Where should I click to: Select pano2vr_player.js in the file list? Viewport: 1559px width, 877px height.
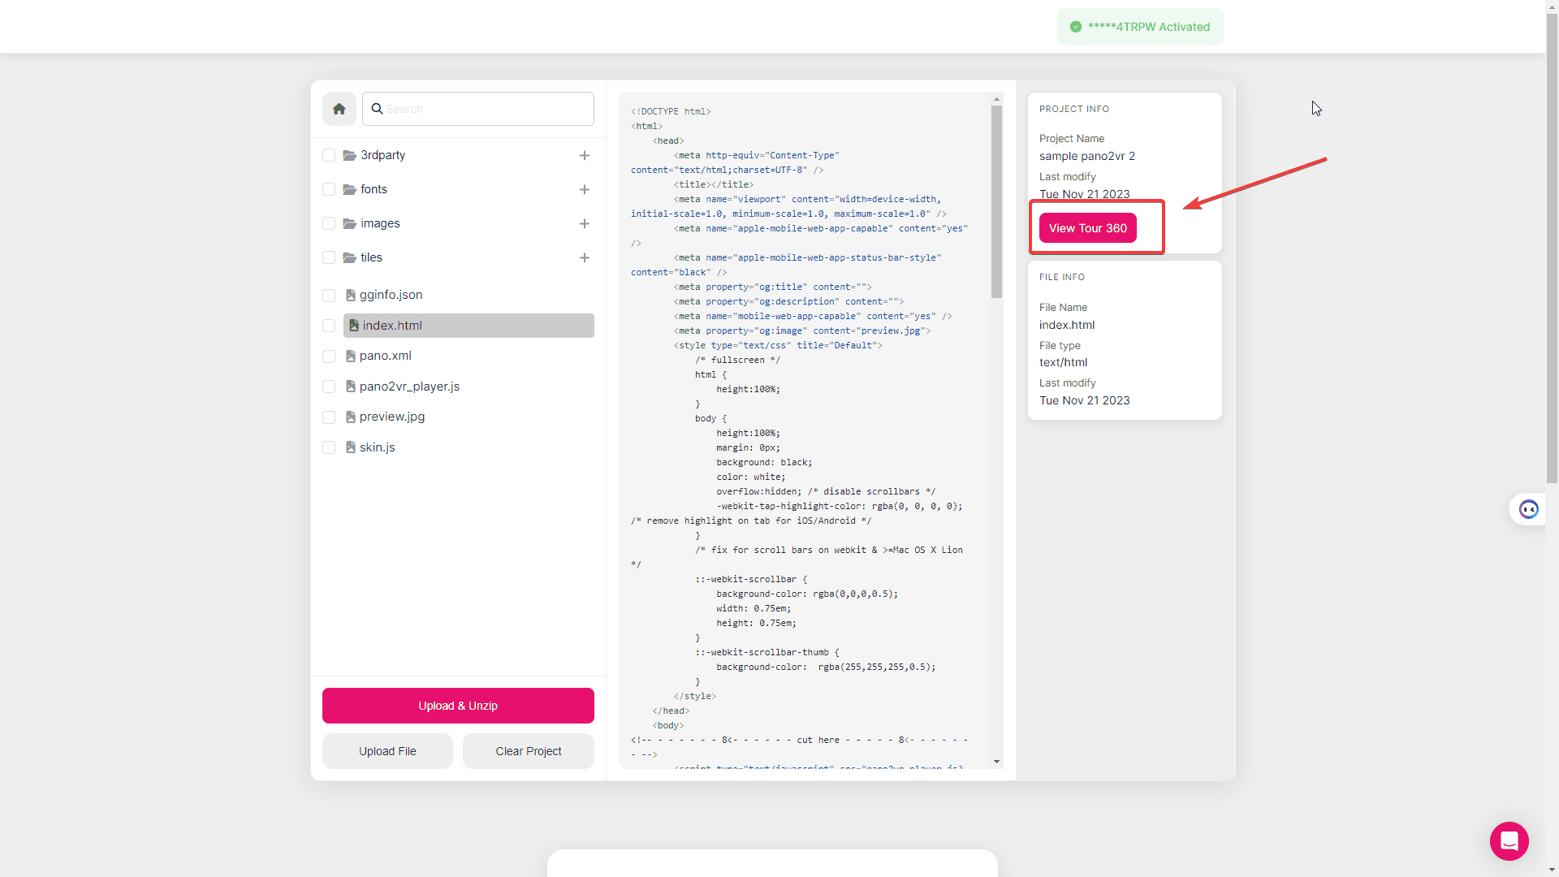click(409, 387)
